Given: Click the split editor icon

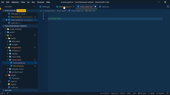Looking at the screenshot, I should coord(168,7).
